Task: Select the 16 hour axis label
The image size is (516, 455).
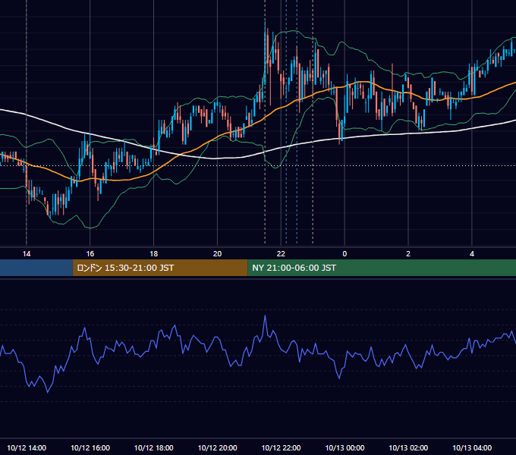Action: click(90, 254)
